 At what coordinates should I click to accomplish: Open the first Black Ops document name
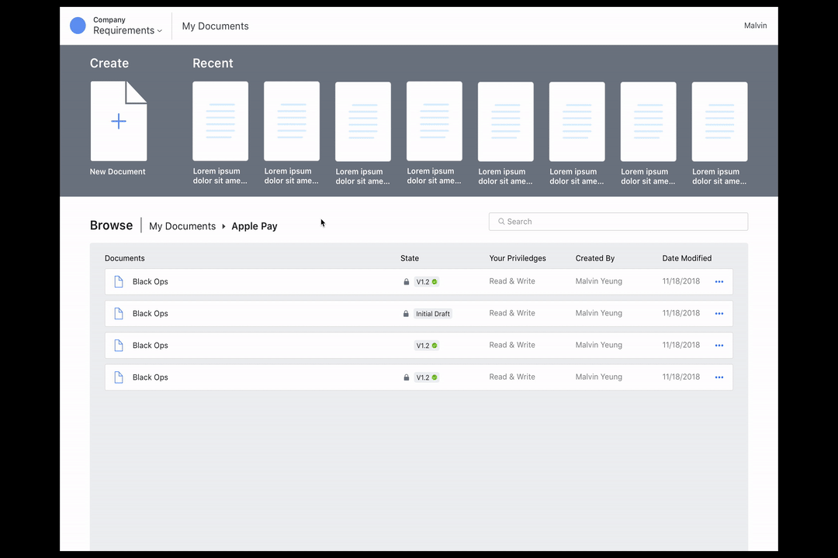point(151,281)
